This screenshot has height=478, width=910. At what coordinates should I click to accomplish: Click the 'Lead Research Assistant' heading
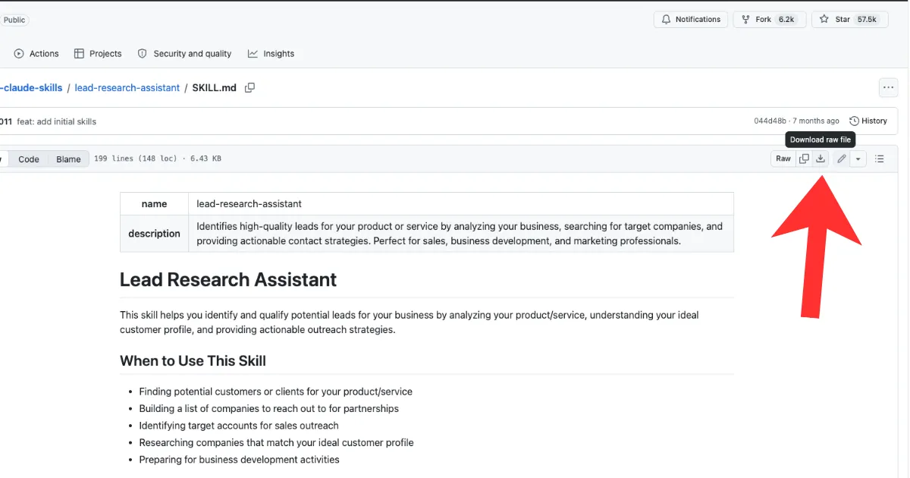tap(228, 279)
